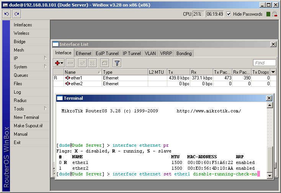Click the Interface List window title icon
Screen dimensions: 281x193
coord(56,44)
